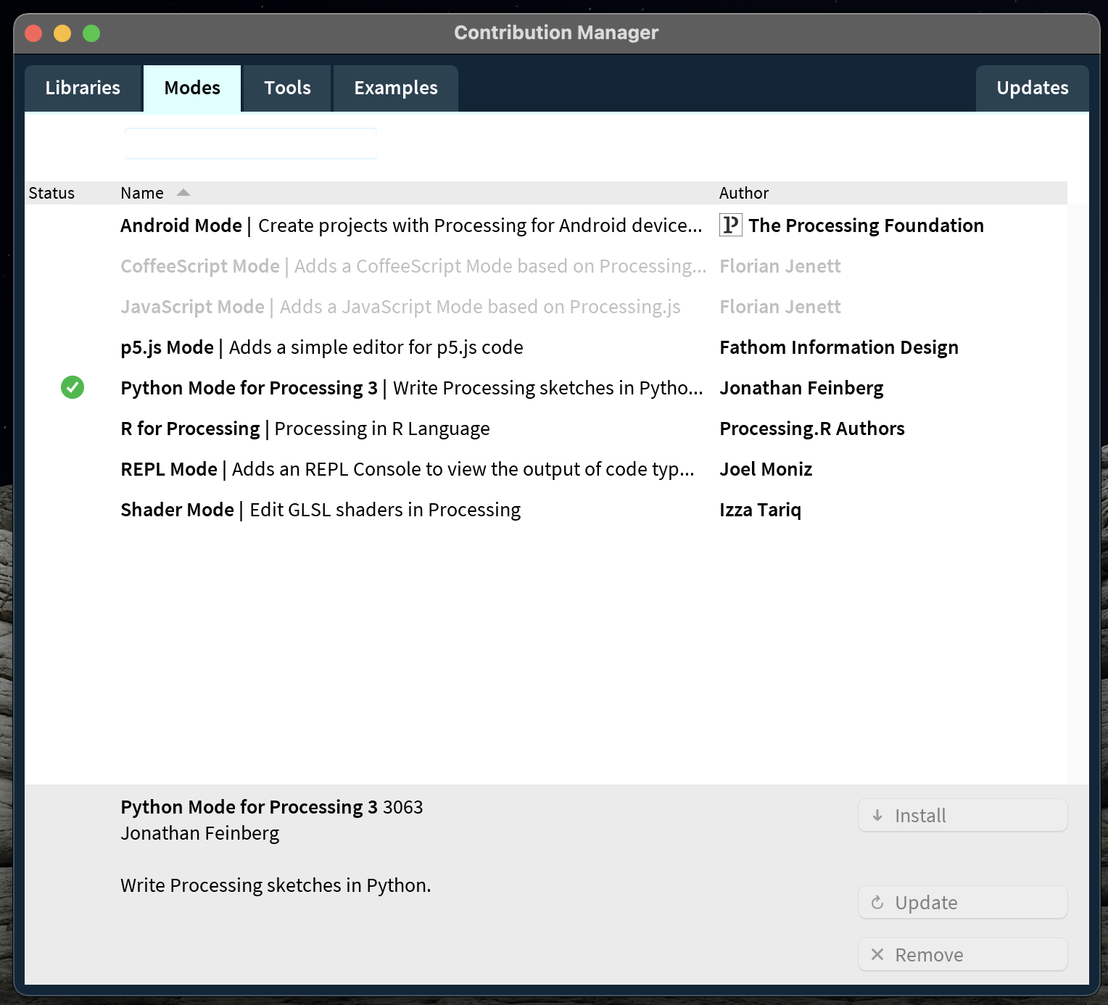This screenshot has height=1005, width=1108.
Task: Select the CoffeeScript Mode row
Action: tap(412, 266)
